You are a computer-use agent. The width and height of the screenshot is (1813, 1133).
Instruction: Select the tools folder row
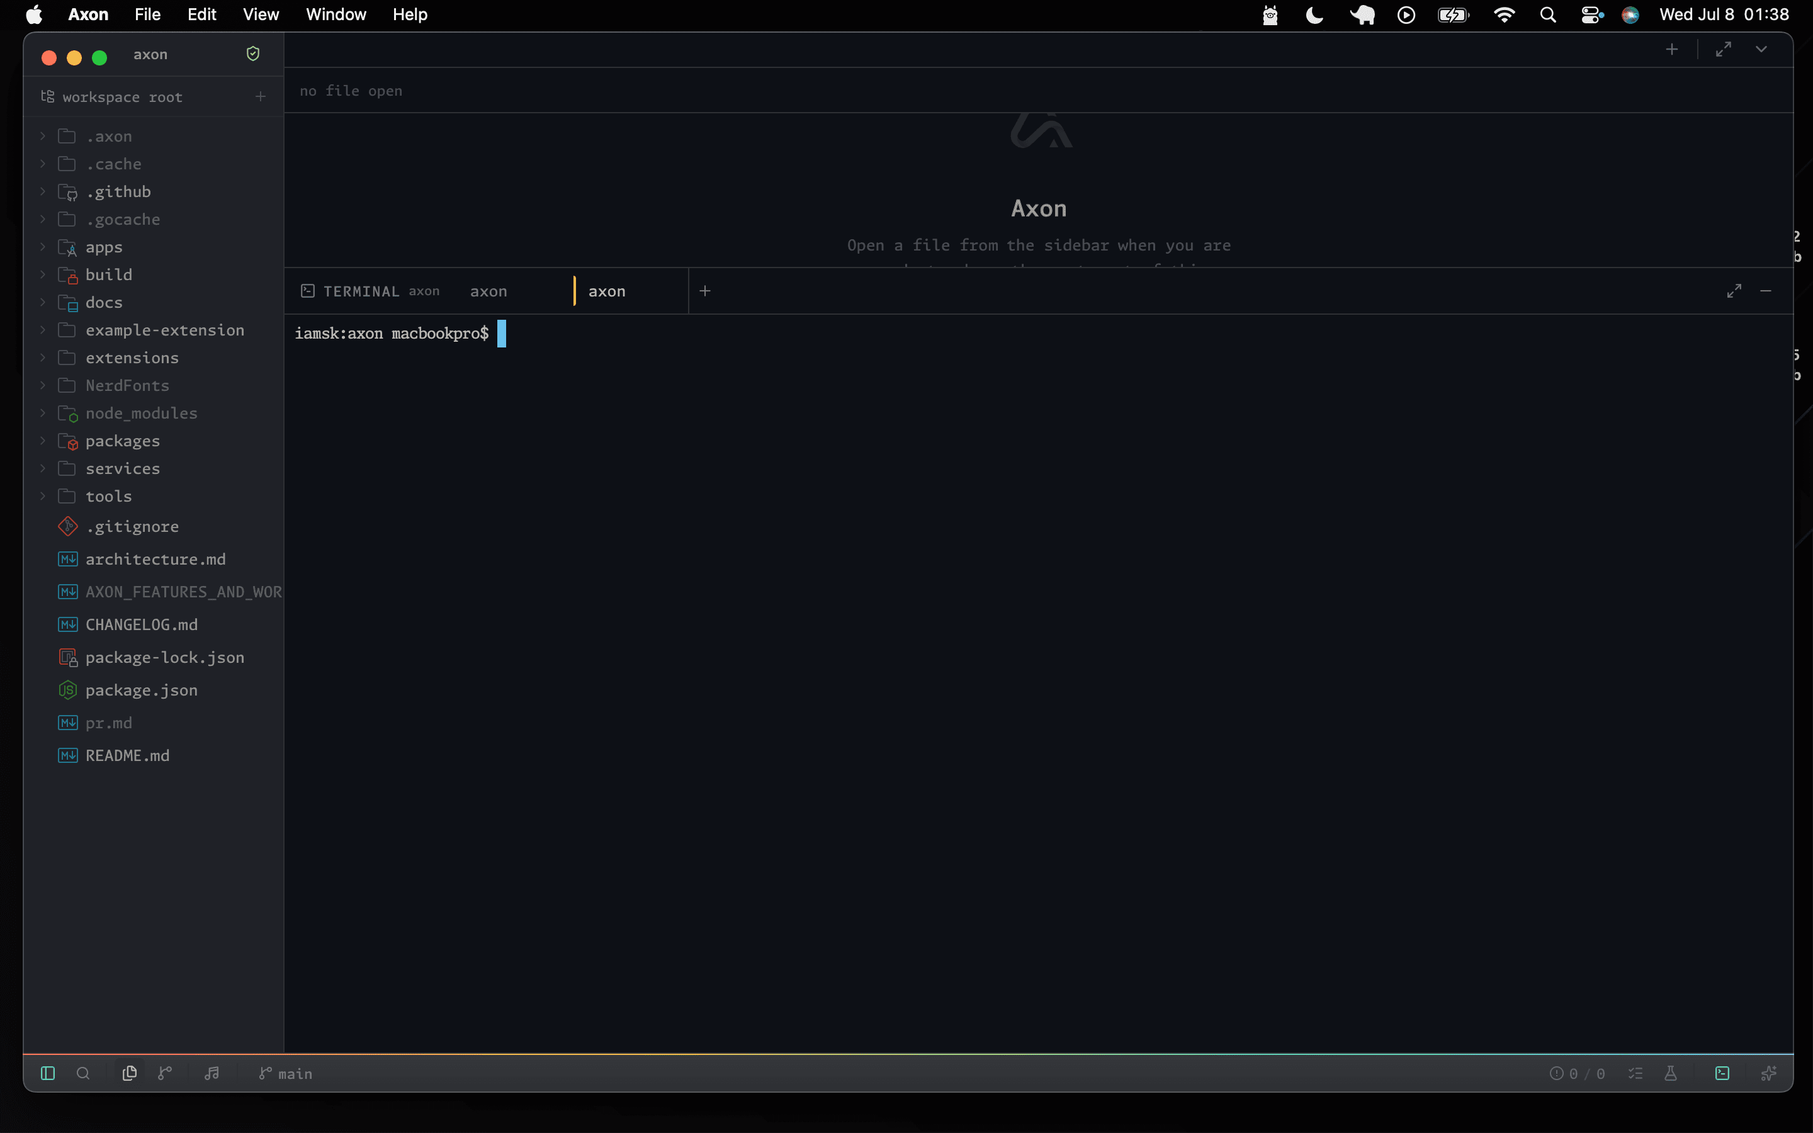(153, 497)
